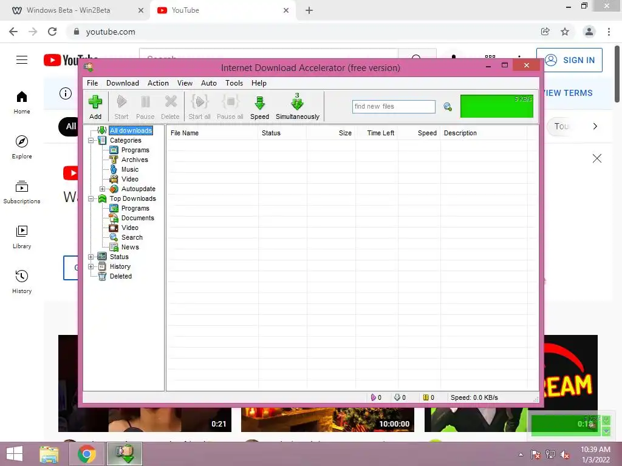
Task: Open the Archives category
Action: coord(134,160)
